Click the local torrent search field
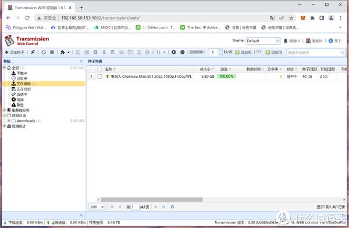 [x=314, y=53]
